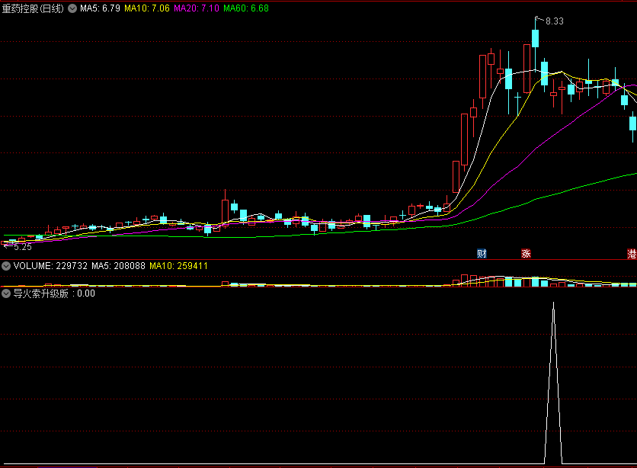The height and width of the screenshot is (468, 637).
Task: Click the highest cyan candlestick near 8.33
Action: click(536, 39)
